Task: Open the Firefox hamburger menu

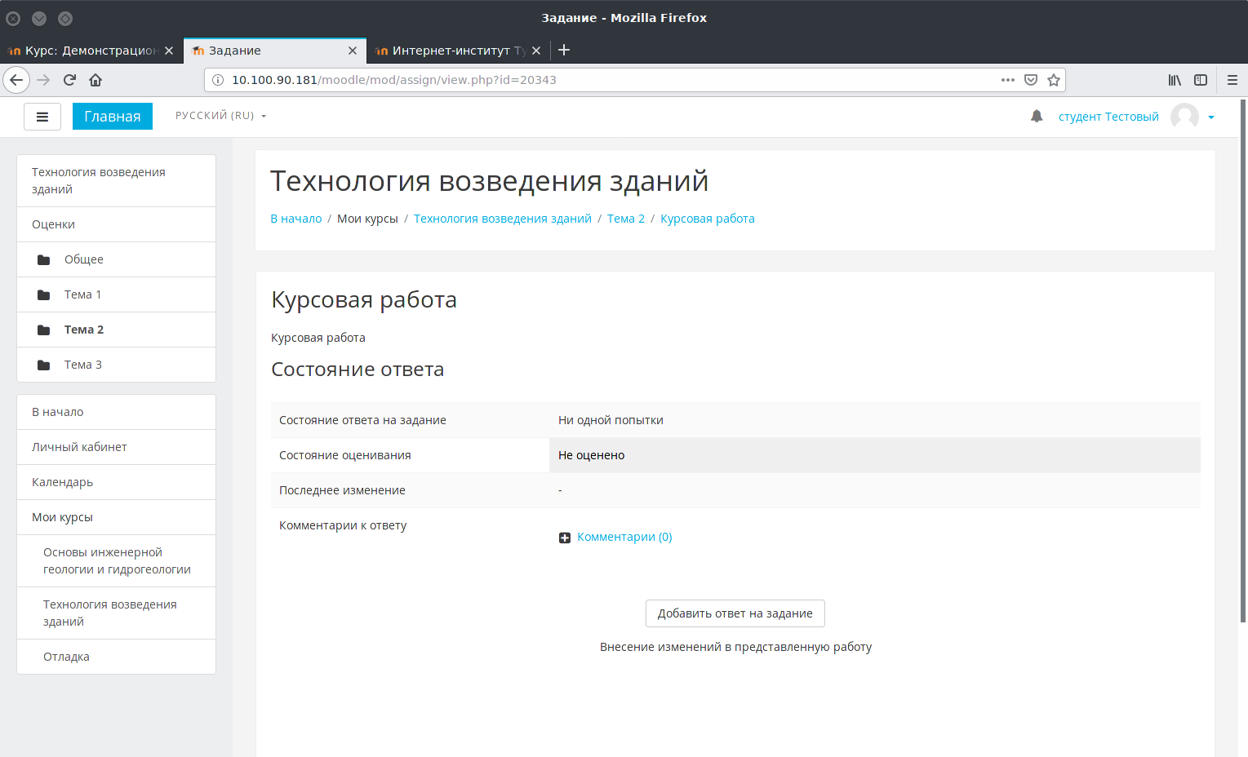Action: [1232, 80]
